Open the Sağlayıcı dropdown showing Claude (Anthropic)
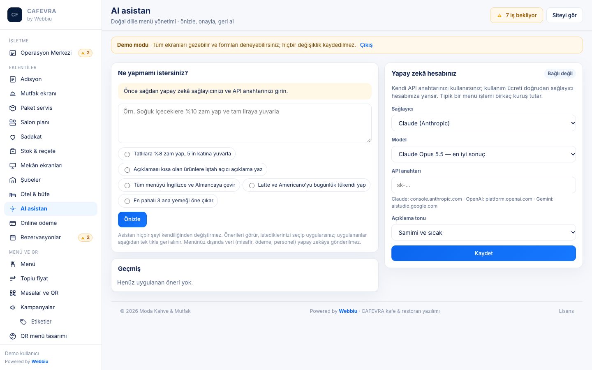Screen dimensions: 592x370 tap(483, 123)
